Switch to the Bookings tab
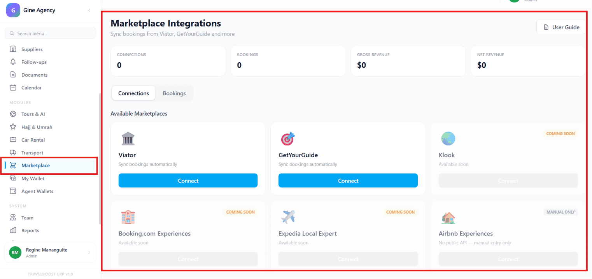This screenshot has width=592, height=279. point(174,93)
